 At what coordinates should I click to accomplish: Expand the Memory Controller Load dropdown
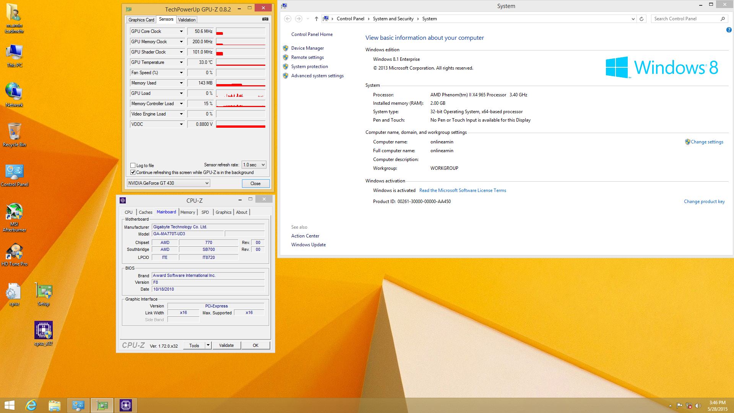pos(181,104)
